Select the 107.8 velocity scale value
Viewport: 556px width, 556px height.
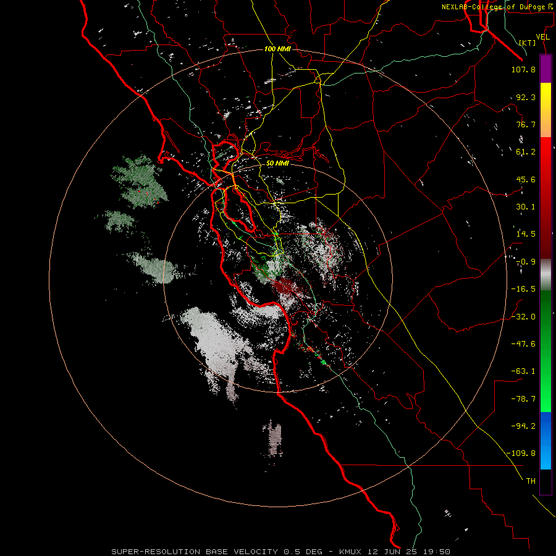coord(523,69)
